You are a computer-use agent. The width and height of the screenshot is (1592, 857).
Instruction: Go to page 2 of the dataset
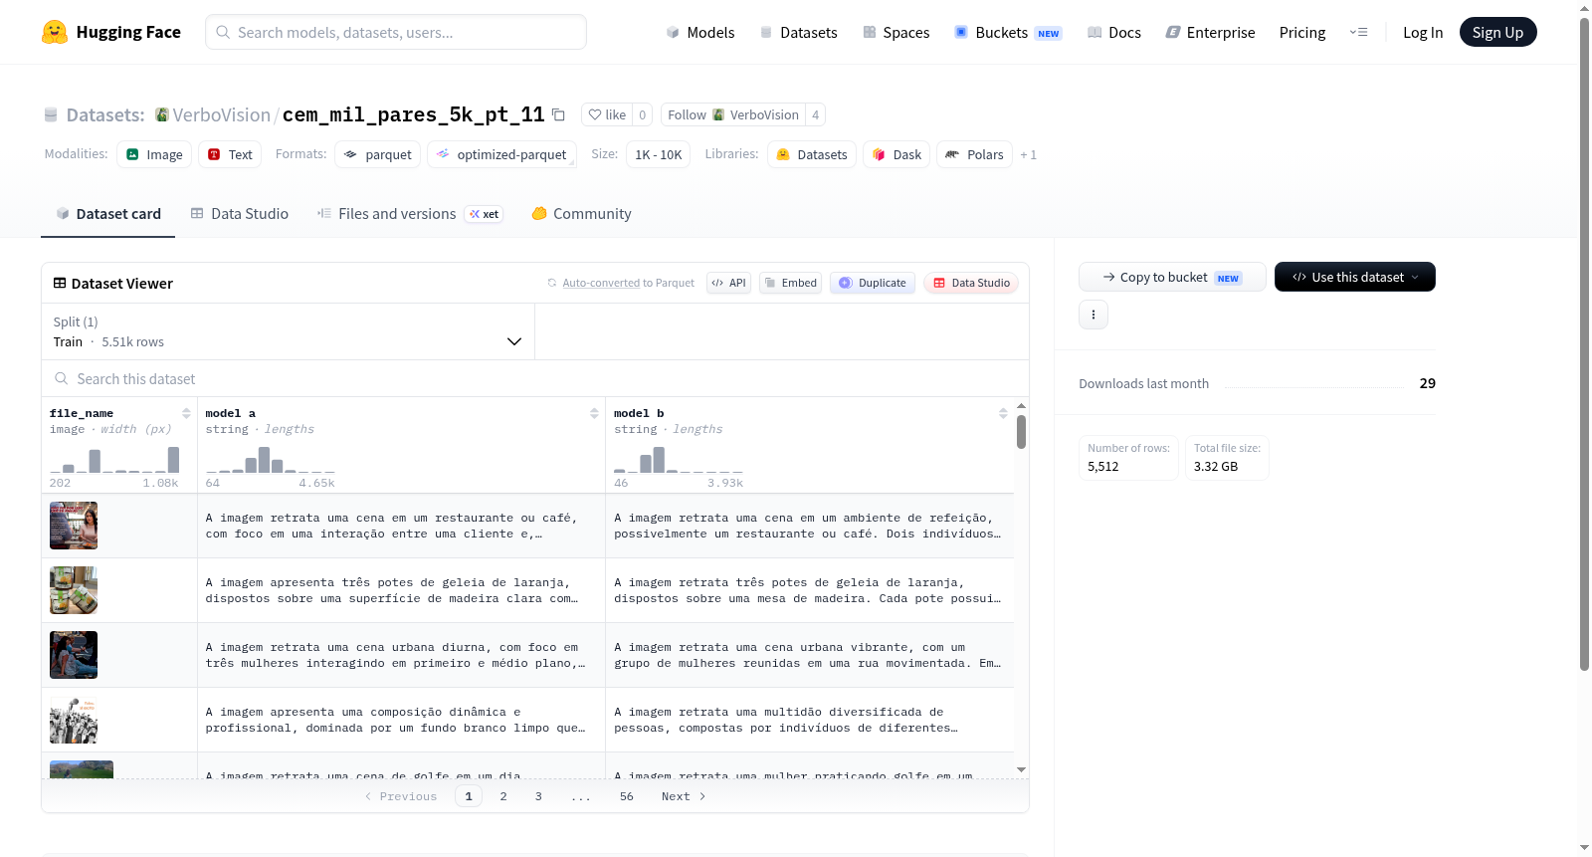(503, 796)
